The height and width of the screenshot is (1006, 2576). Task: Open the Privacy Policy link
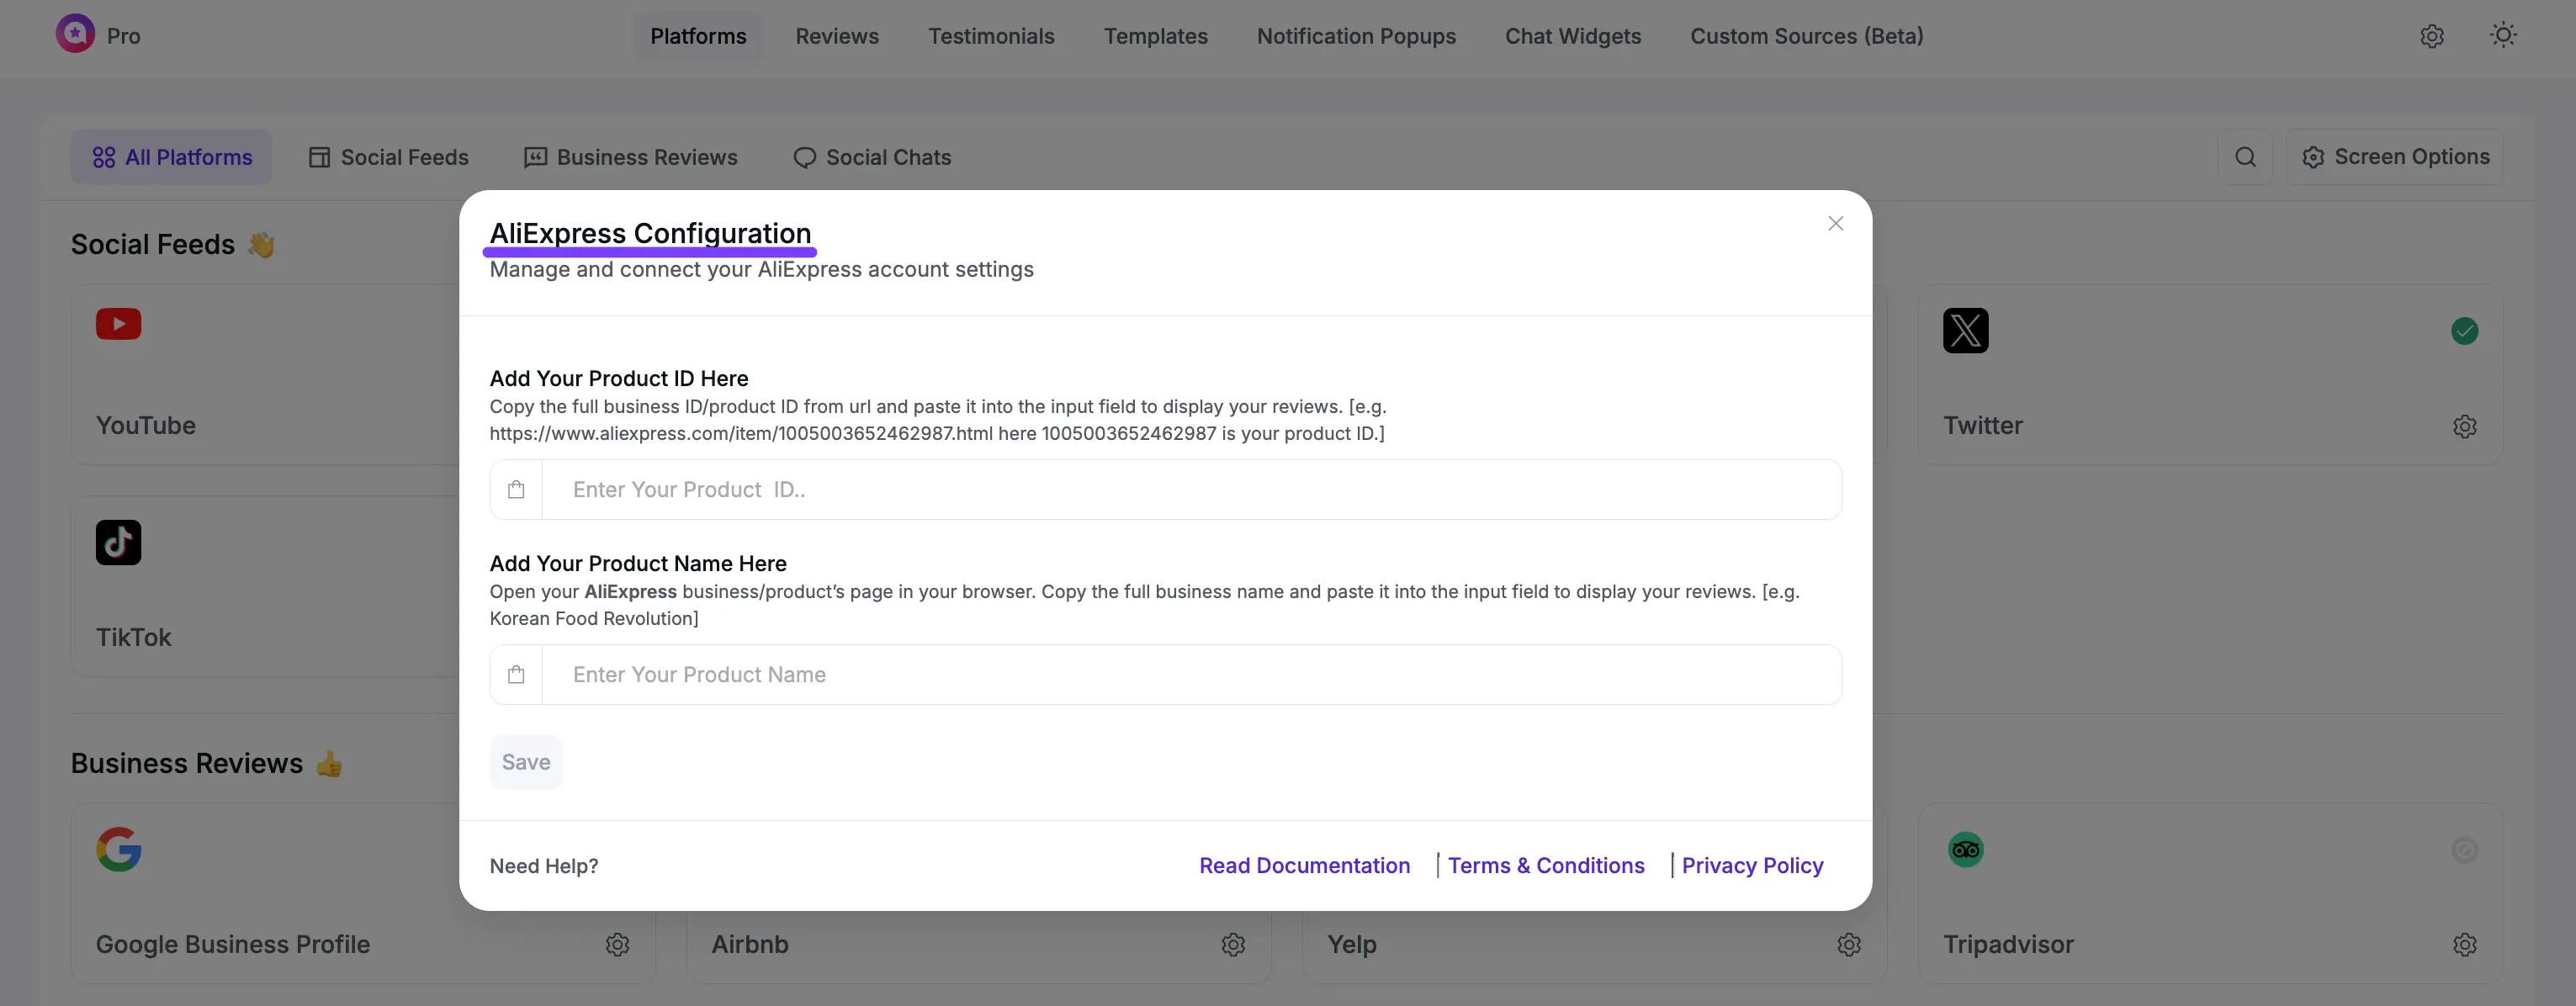click(x=1752, y=865)
